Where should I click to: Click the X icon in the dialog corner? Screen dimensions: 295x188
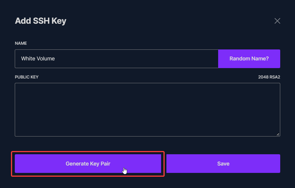(x=277, y=21)
